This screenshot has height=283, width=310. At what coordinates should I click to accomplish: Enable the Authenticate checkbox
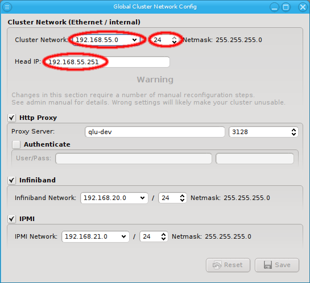16,144
